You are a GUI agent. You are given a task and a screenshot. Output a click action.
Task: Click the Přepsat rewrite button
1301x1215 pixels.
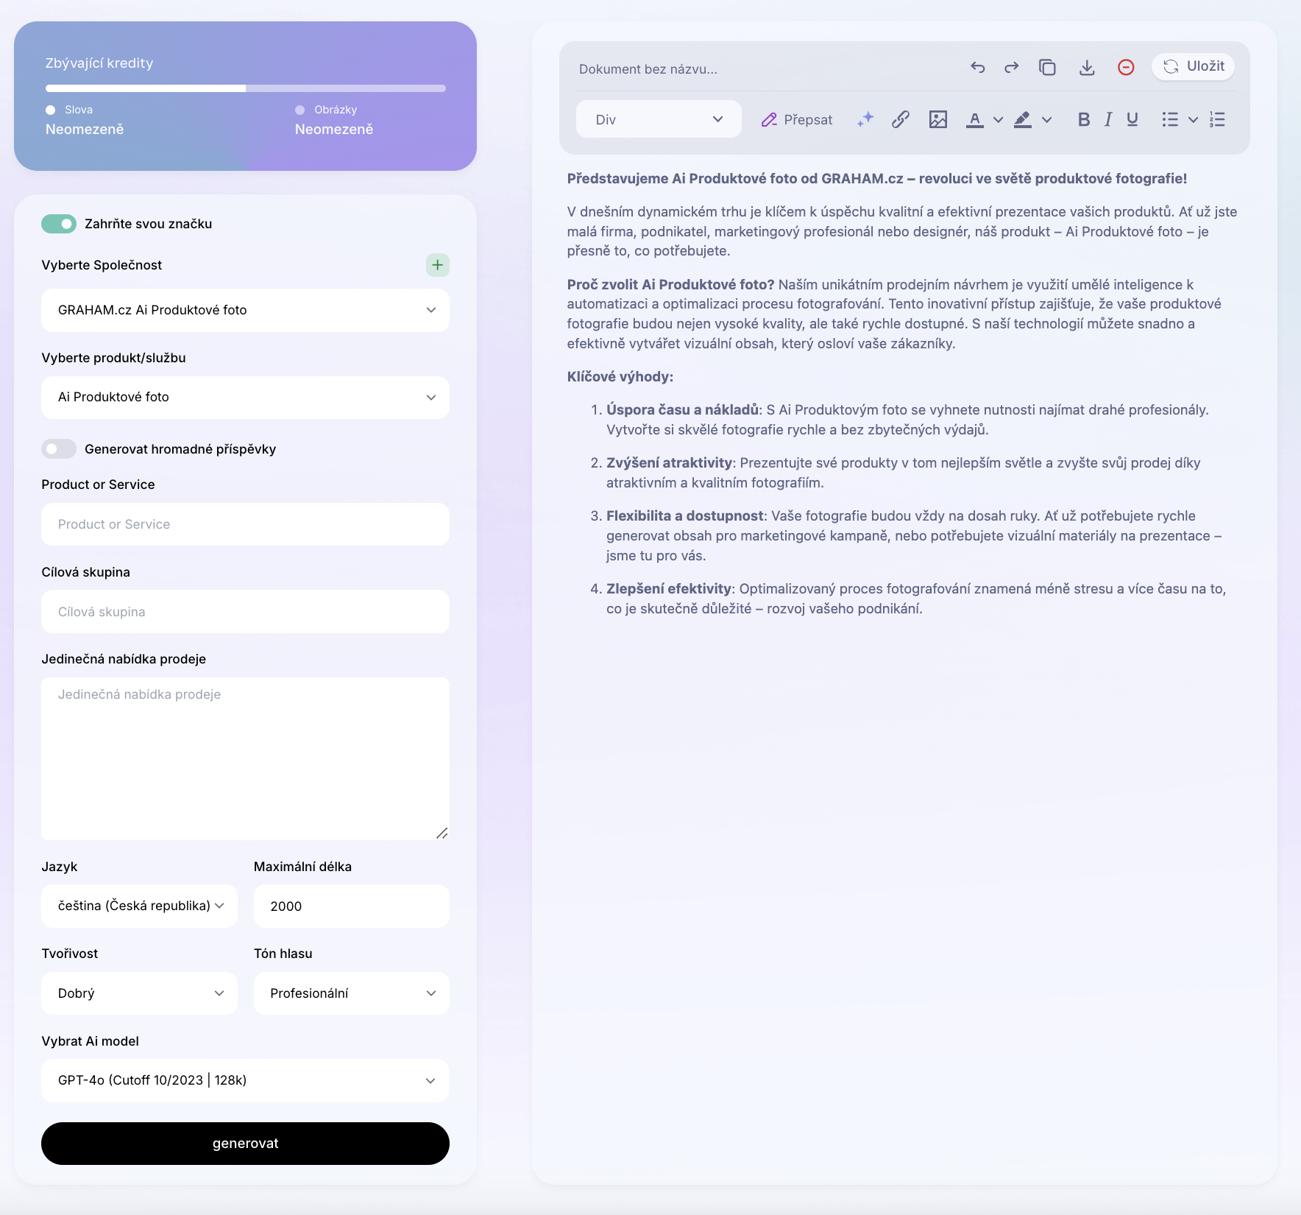click(797, 119)
